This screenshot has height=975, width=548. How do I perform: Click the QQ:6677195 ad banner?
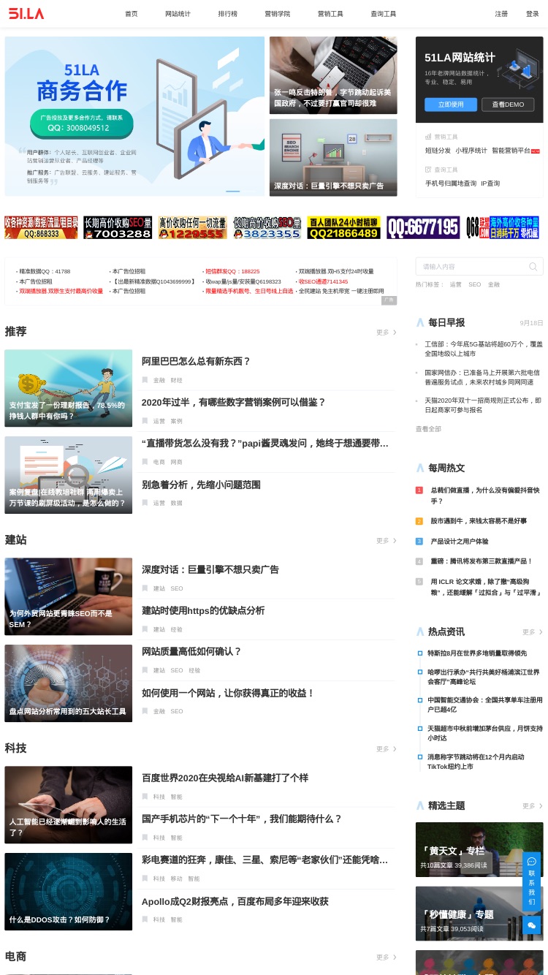click(x=423, y=227)
